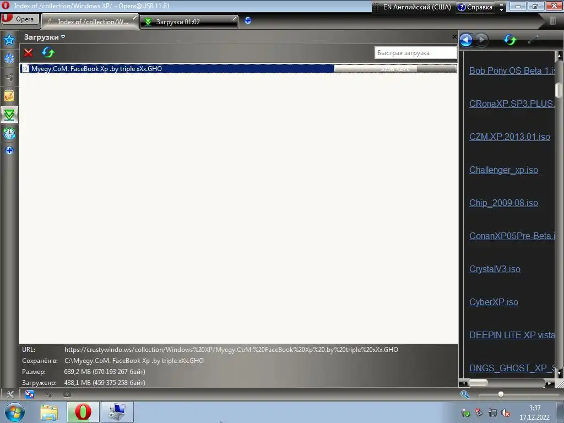Reload the page with the refresh icon
Viewport: 564px width, 423px height.
(510, 40)
